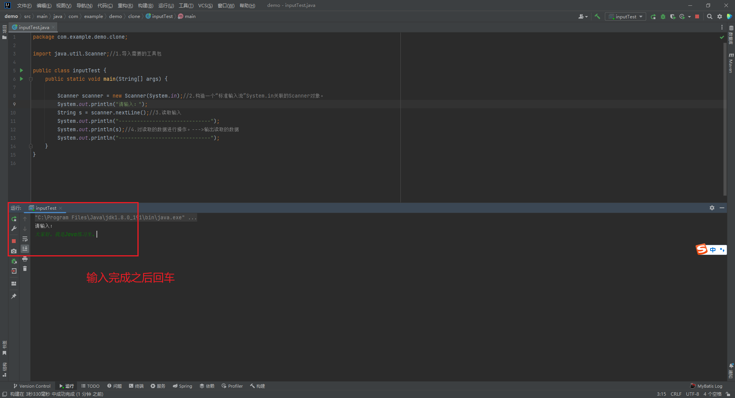Rerun inputTest from the top toolbar
This screenshot has width=735, height=398.
tap(653, 16)
